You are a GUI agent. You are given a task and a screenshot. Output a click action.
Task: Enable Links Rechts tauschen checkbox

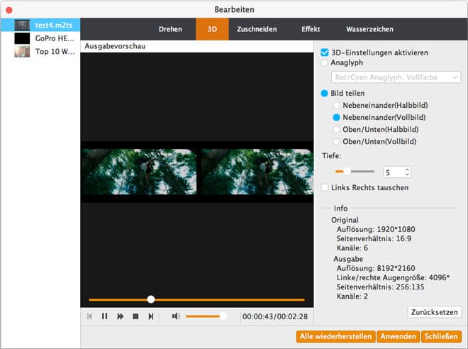325,188
